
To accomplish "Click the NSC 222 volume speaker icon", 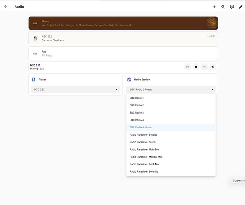I will [x=213, y=67].
